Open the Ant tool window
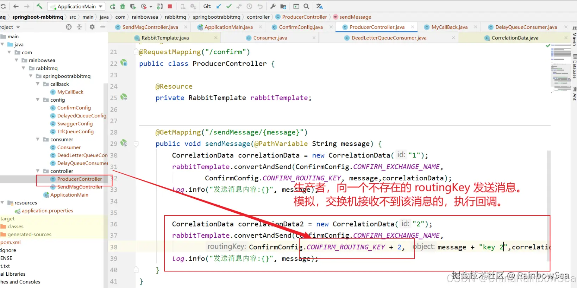The image size is (577, 288). coord(574,94)
